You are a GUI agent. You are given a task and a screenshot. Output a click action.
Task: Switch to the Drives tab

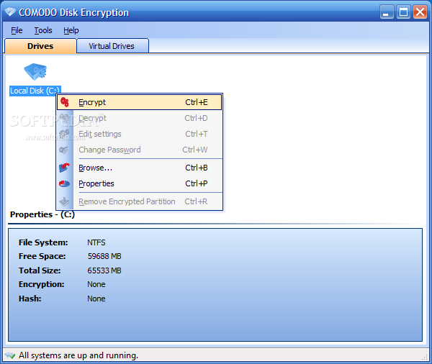(x=40, y=46)
